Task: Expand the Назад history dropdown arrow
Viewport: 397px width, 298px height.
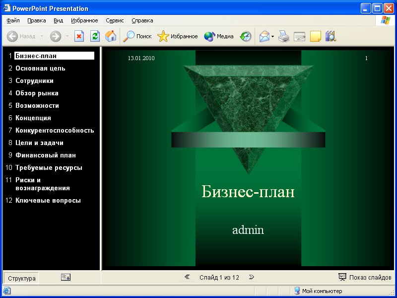Action: pos(42,36)
